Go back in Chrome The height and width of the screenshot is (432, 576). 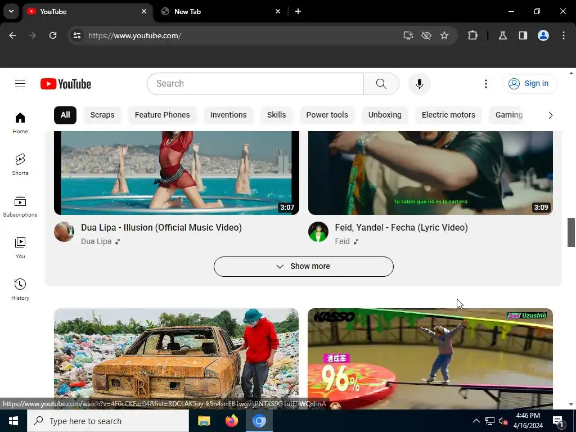point(12,35)
